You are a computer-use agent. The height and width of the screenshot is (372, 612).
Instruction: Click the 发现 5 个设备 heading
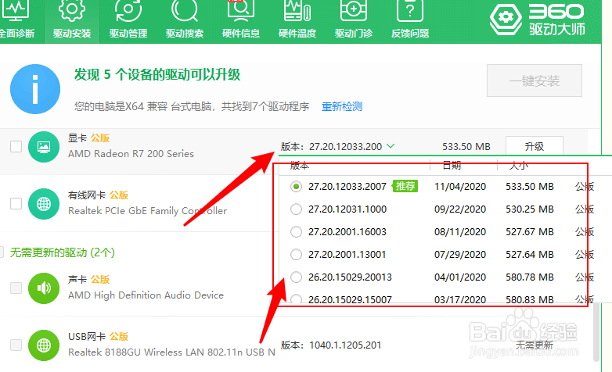pyautogui.click(x=157, y=74)
